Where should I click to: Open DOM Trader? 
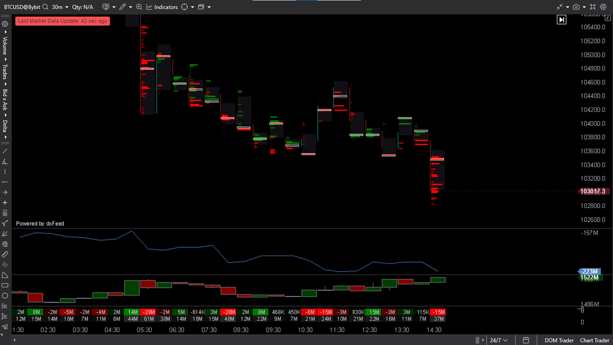pyautogui.click(x=559, y=340)
